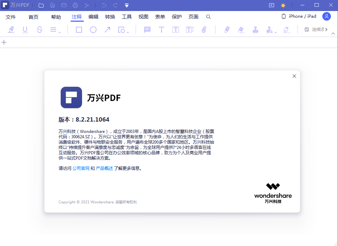Viewport: 338px width, 246px height.
Task: Select the typewriter text tool
Action: 162,30
